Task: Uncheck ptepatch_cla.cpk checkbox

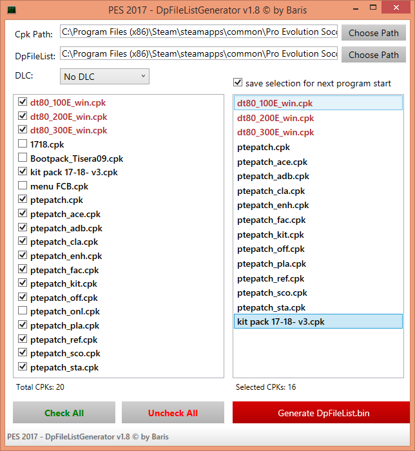Action: 23,241
